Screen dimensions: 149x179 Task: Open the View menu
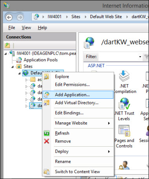pyautogui.click(x=26, y=28)
